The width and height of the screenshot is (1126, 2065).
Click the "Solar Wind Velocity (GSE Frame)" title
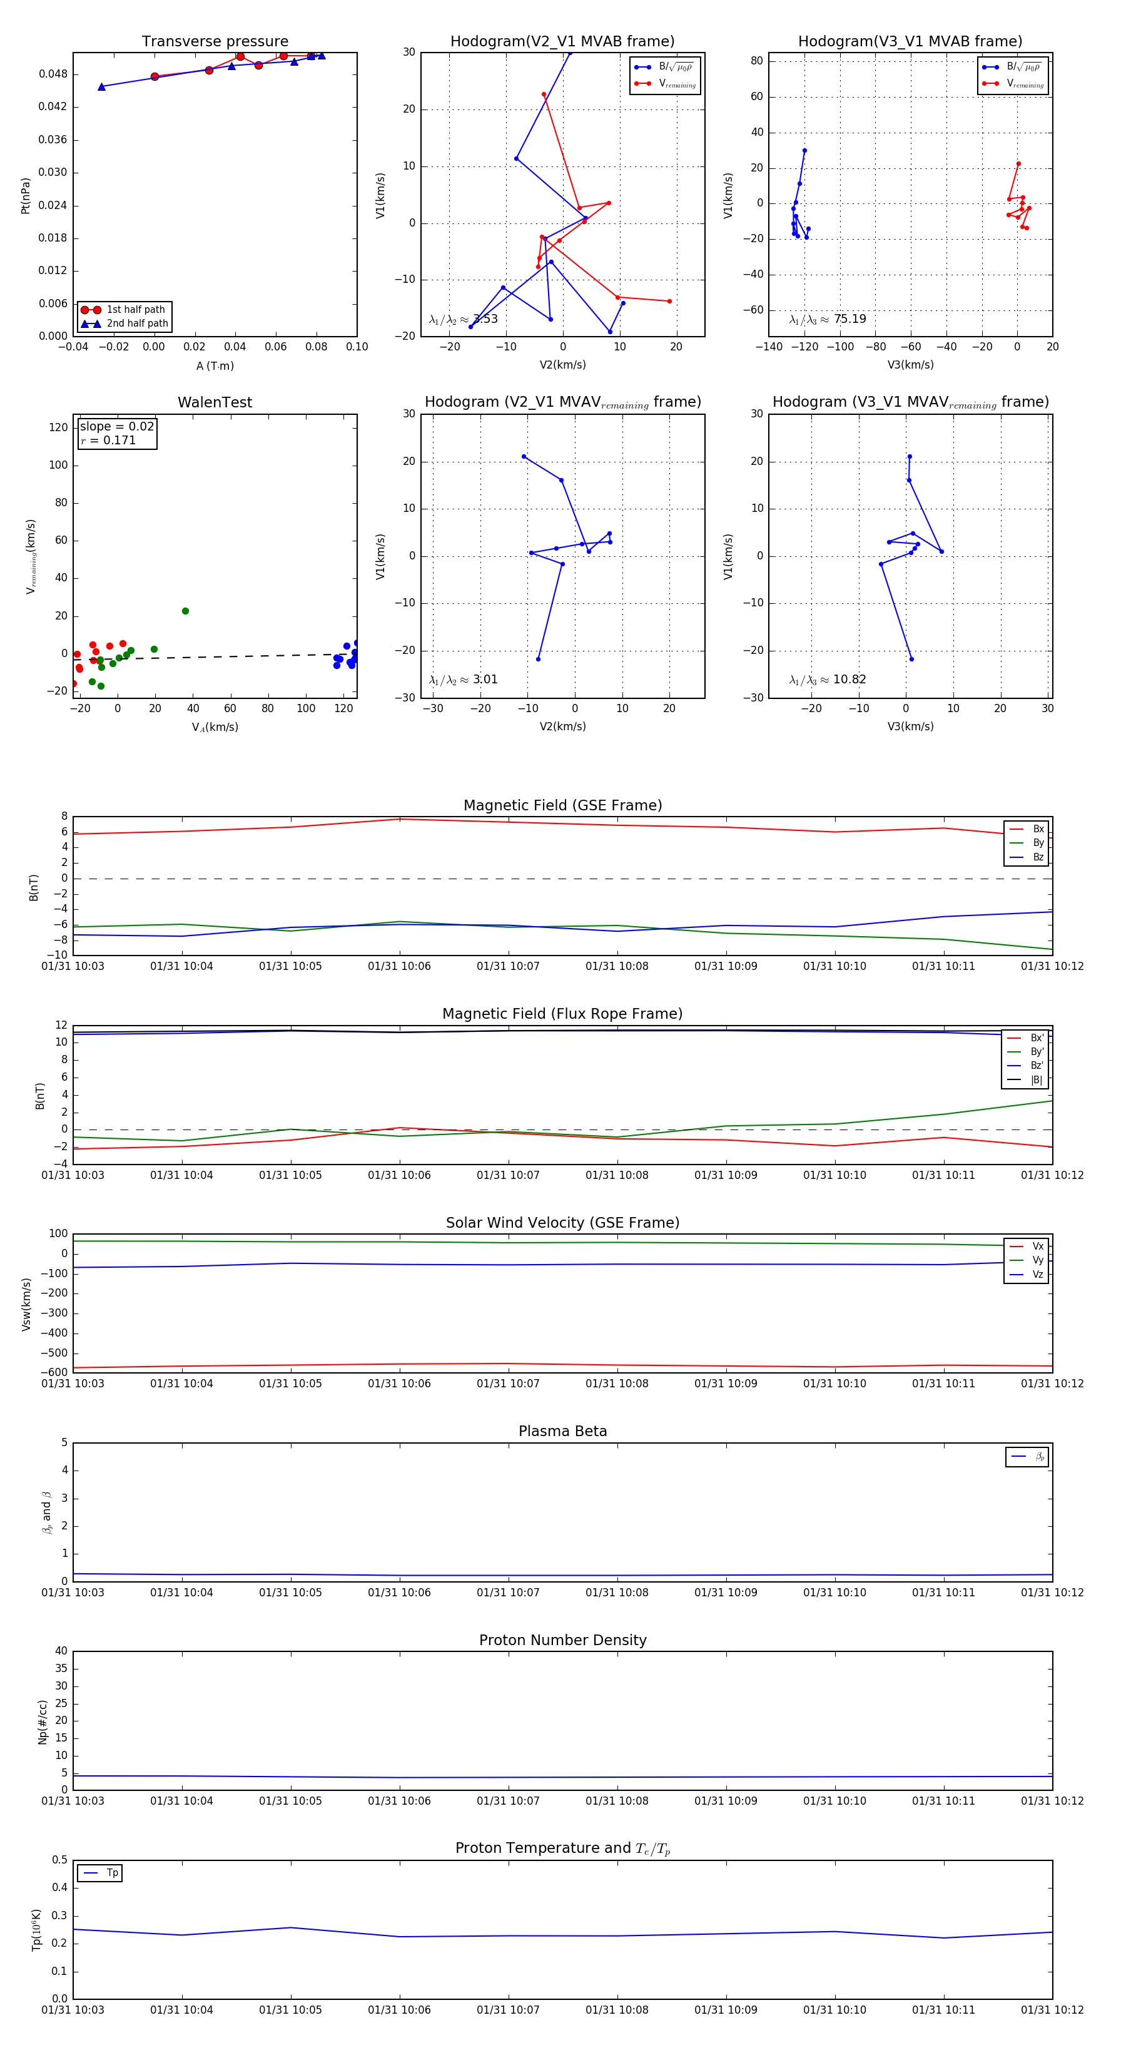pos(562,1223)
